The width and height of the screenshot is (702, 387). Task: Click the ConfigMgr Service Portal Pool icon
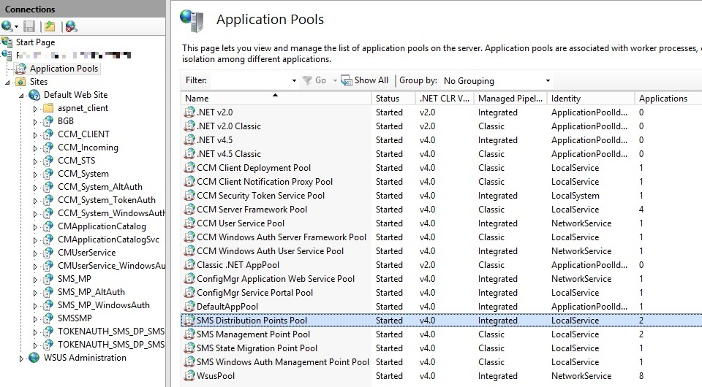189,293
